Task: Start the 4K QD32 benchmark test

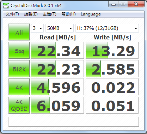Action: (19, 105)
